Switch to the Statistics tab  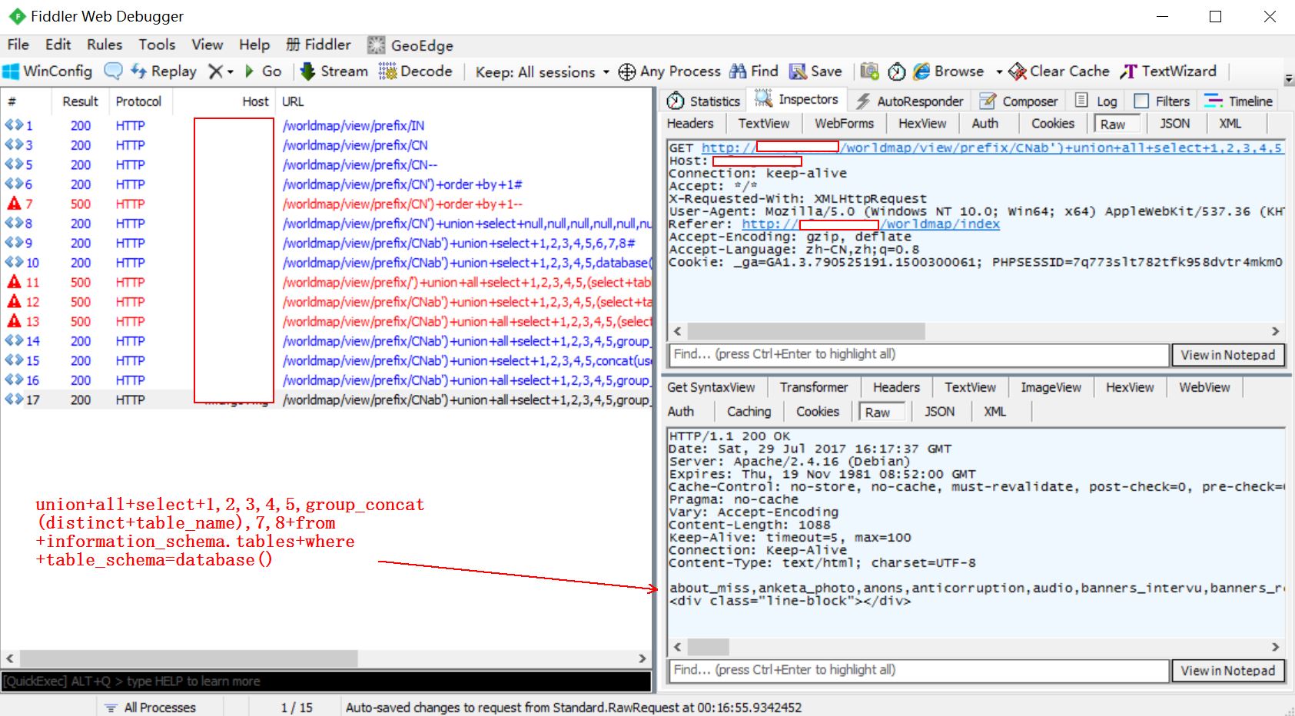703,101
